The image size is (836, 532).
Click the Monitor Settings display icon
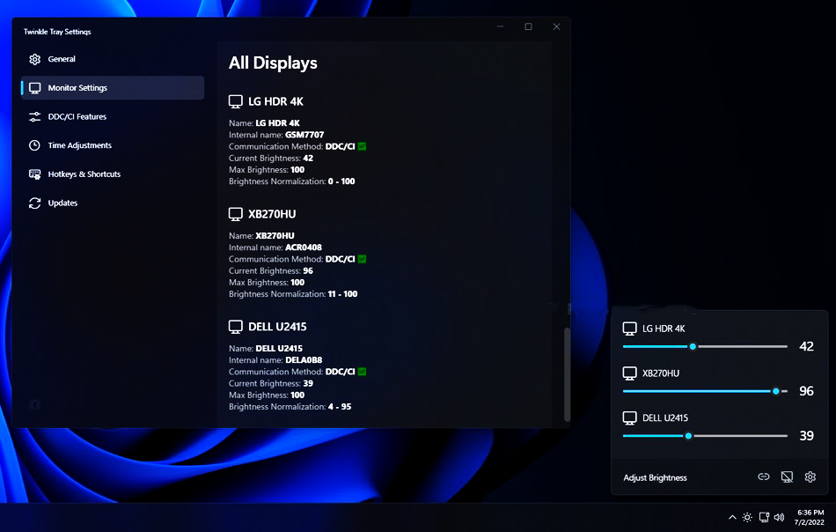coord(34,88)
